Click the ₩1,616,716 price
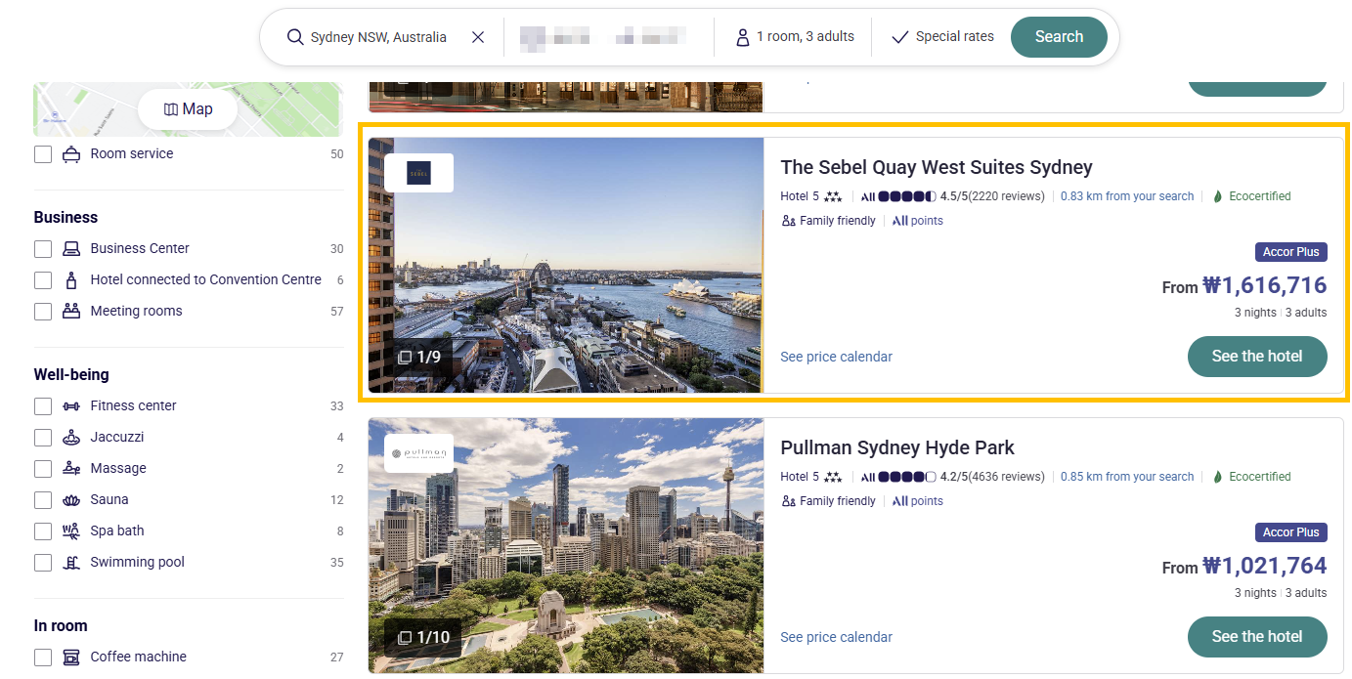This screenshot has height=679, width=1352. pos(1264,286)
